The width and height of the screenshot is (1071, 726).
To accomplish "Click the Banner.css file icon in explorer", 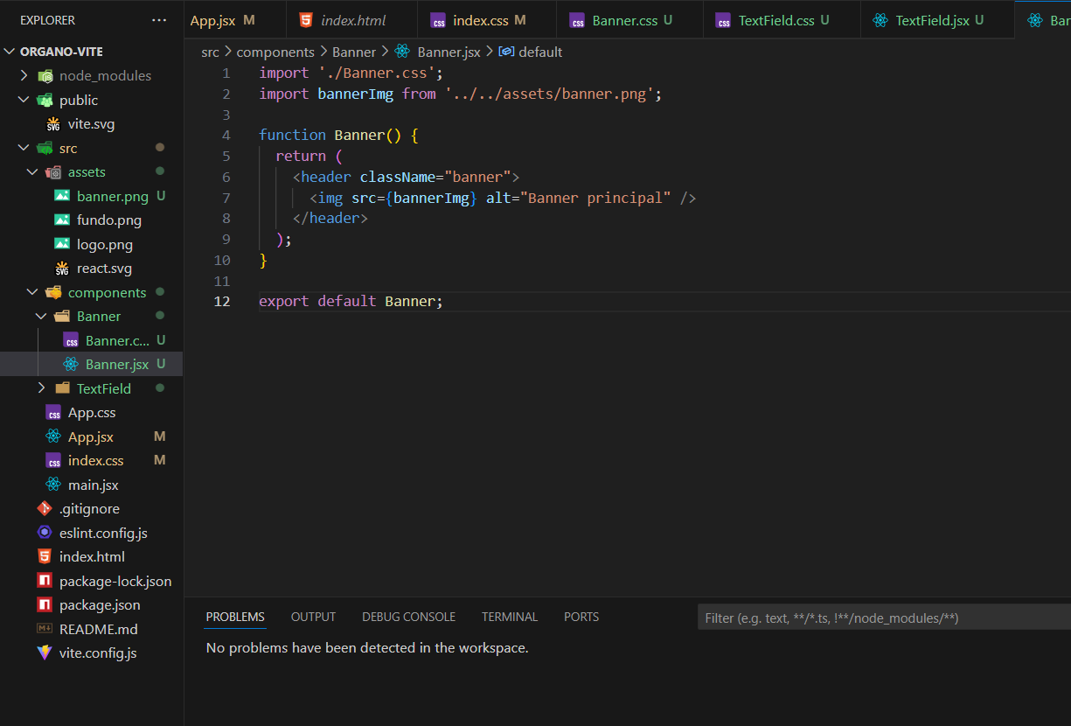I will click(x=71, y=340).
